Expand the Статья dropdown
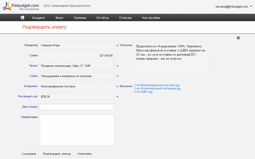This screenshot has height=159, width=255. (x=117, y=76)
